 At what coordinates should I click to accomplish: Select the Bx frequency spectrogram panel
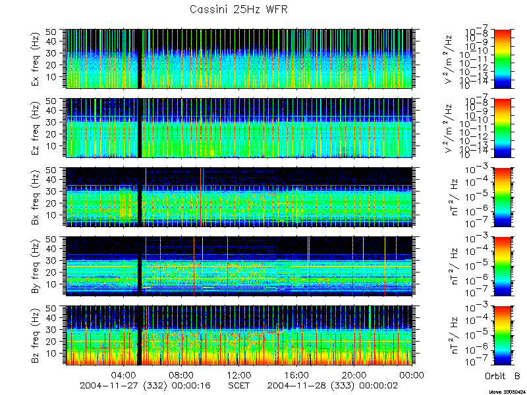[239, 197]
